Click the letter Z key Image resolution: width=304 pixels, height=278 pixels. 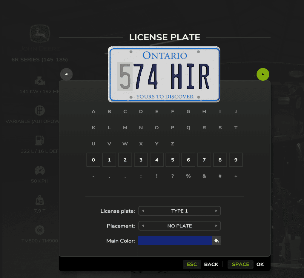[173, 144]
